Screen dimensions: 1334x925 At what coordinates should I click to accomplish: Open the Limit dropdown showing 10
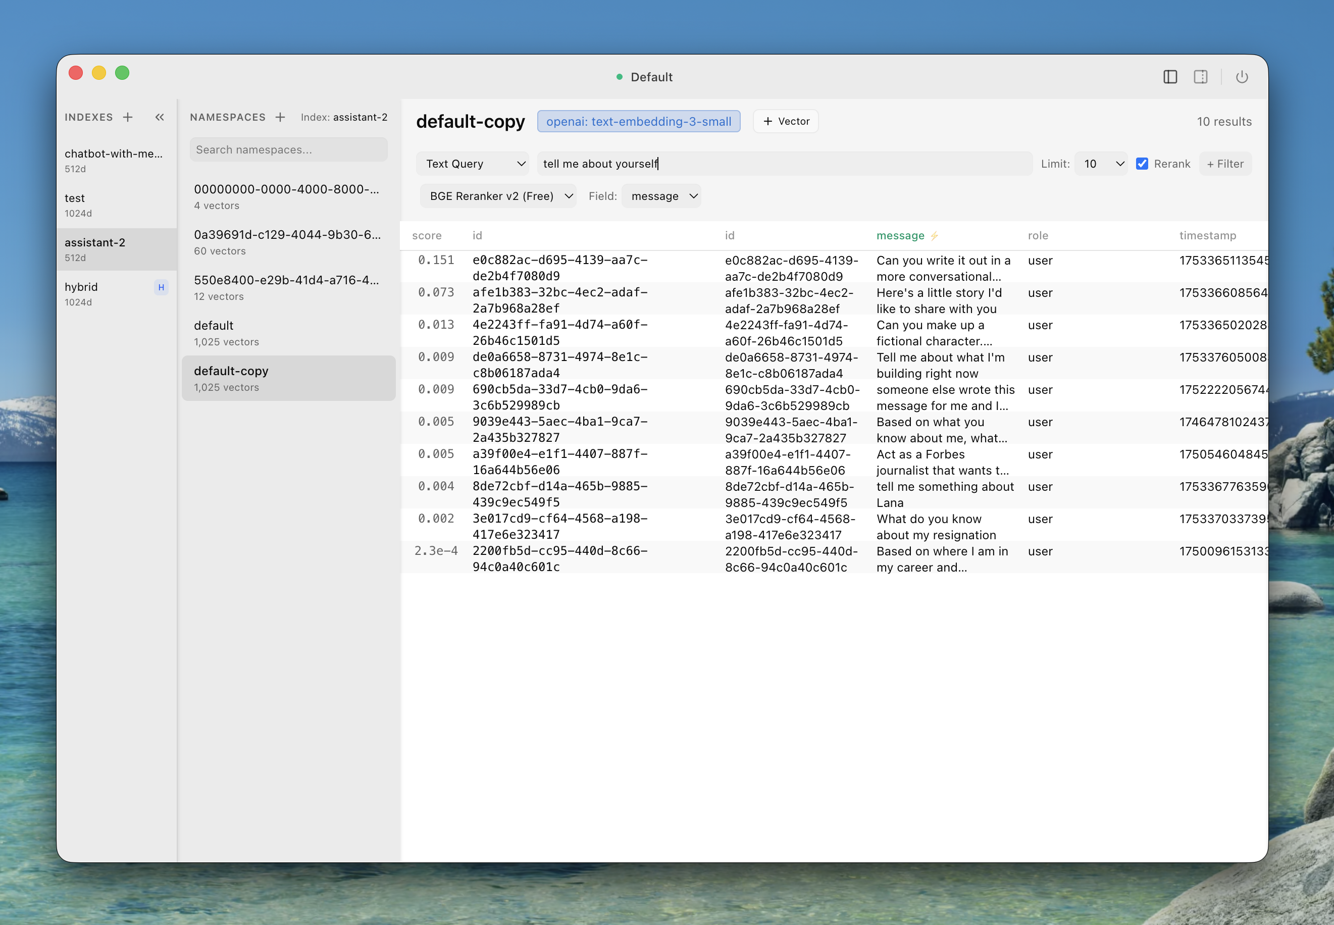tap(1100, 164)
